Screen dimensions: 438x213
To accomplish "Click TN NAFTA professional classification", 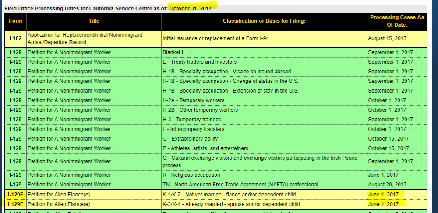I will tap(264, 185).
